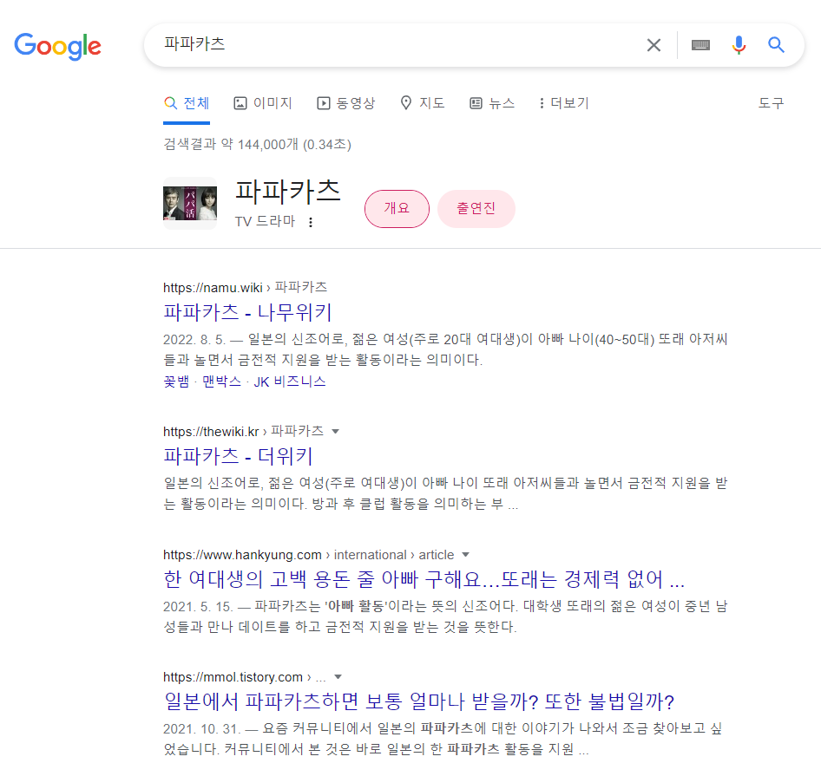Select the 전체 tab
The width and height of the screenshot is (821, 776).
pos(187,103)
